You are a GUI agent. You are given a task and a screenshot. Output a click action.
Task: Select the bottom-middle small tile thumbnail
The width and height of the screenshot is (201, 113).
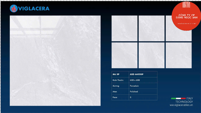152,55
